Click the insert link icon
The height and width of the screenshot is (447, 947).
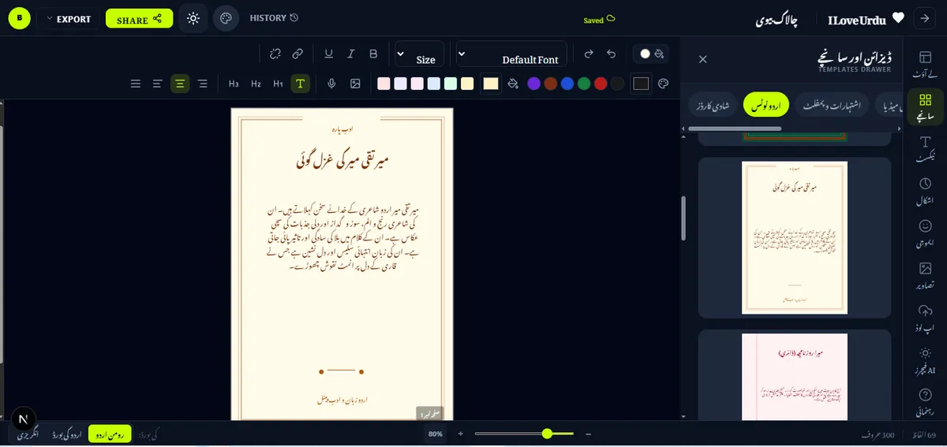click(x=298, y=54)
